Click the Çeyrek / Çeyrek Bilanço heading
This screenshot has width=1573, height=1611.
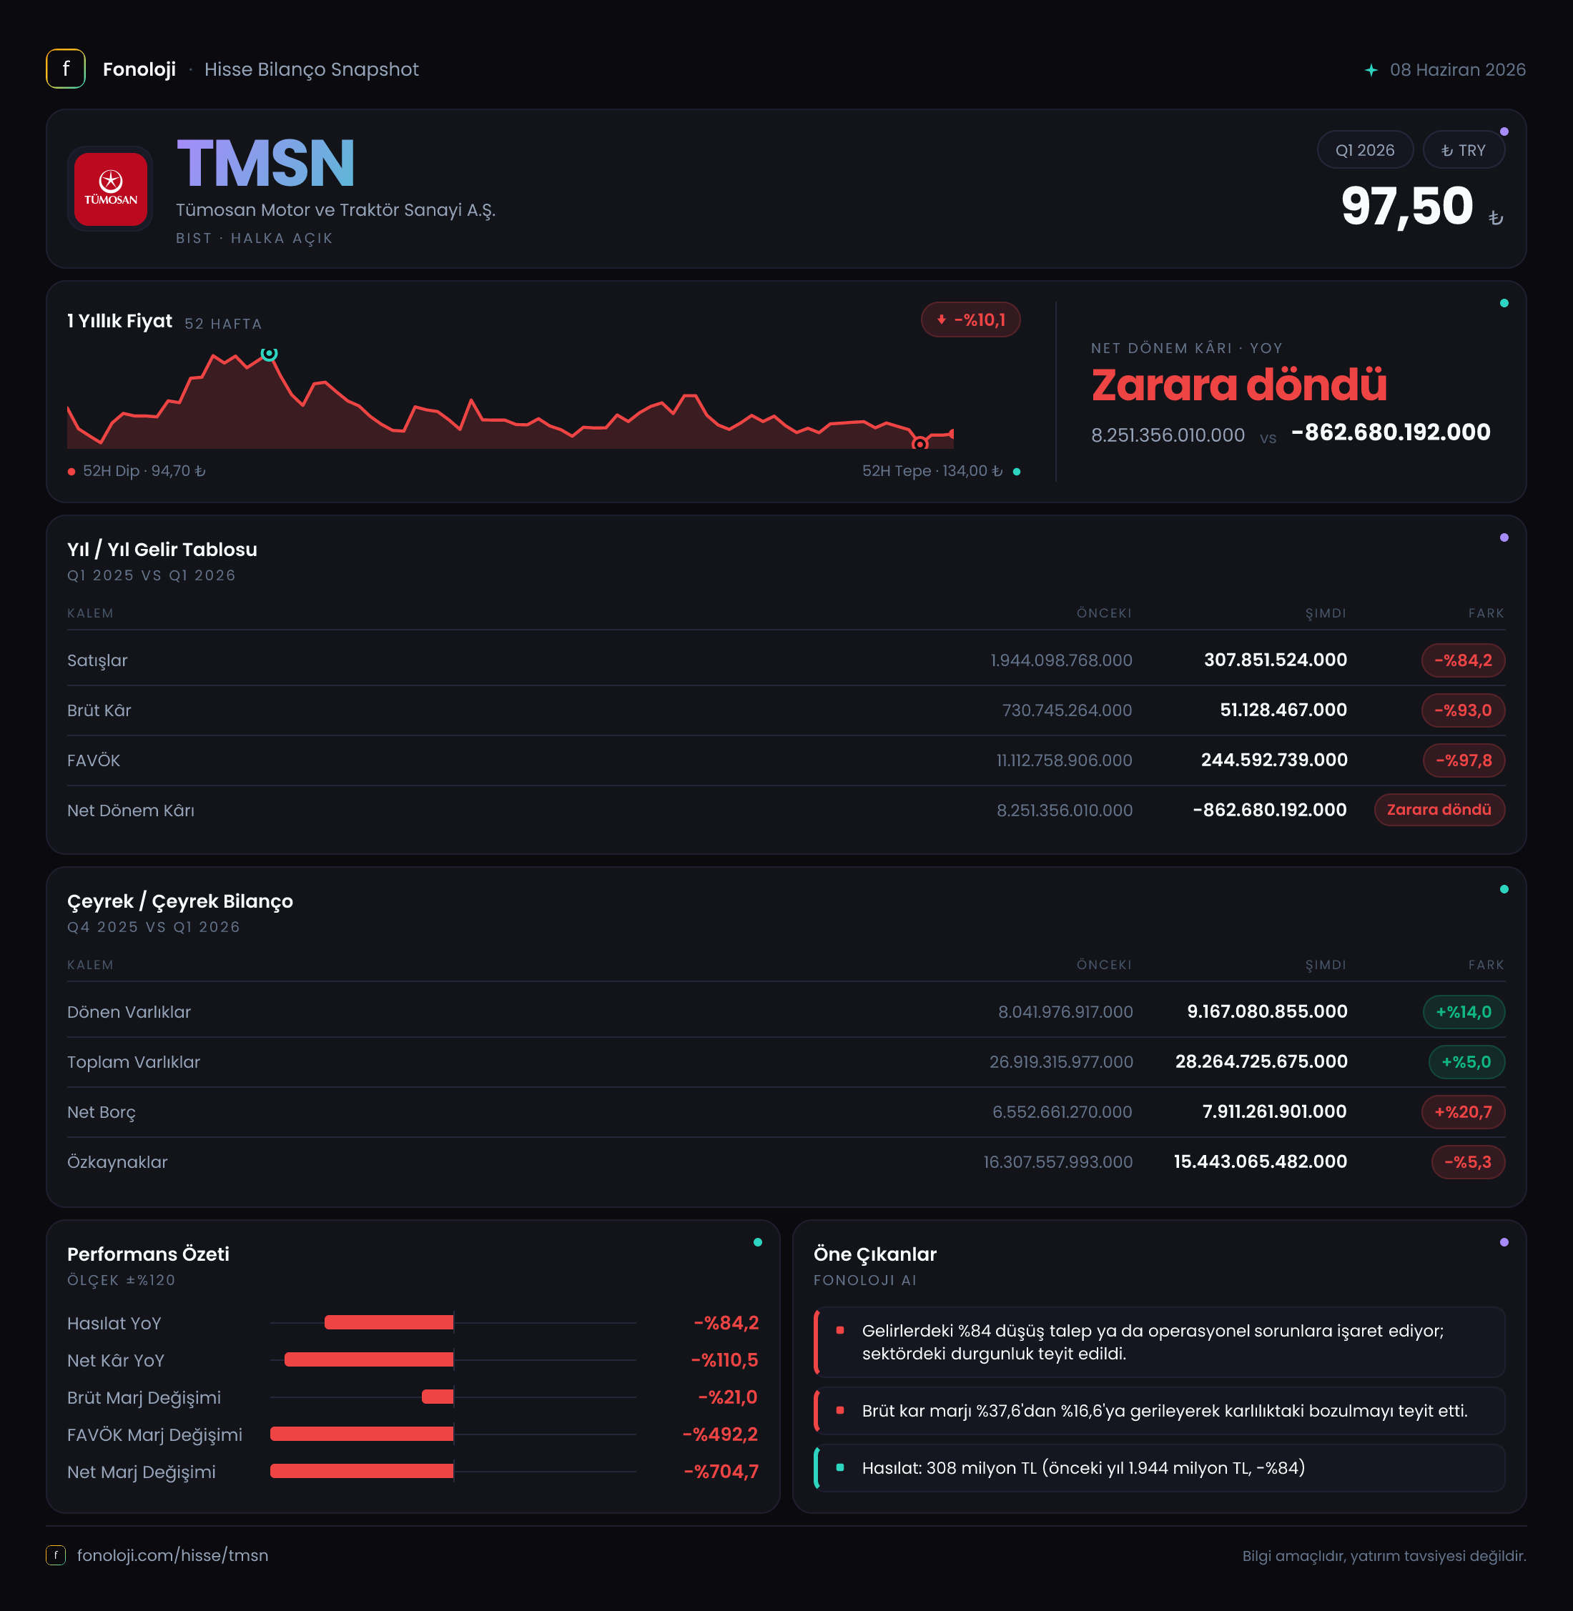(x=180, y=902)
